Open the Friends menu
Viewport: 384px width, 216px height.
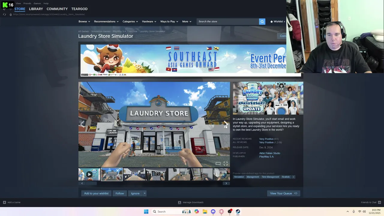[x=27, y=4]
